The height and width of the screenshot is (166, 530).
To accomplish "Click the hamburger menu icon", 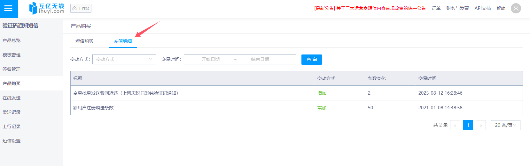I will tap(9, 9).
